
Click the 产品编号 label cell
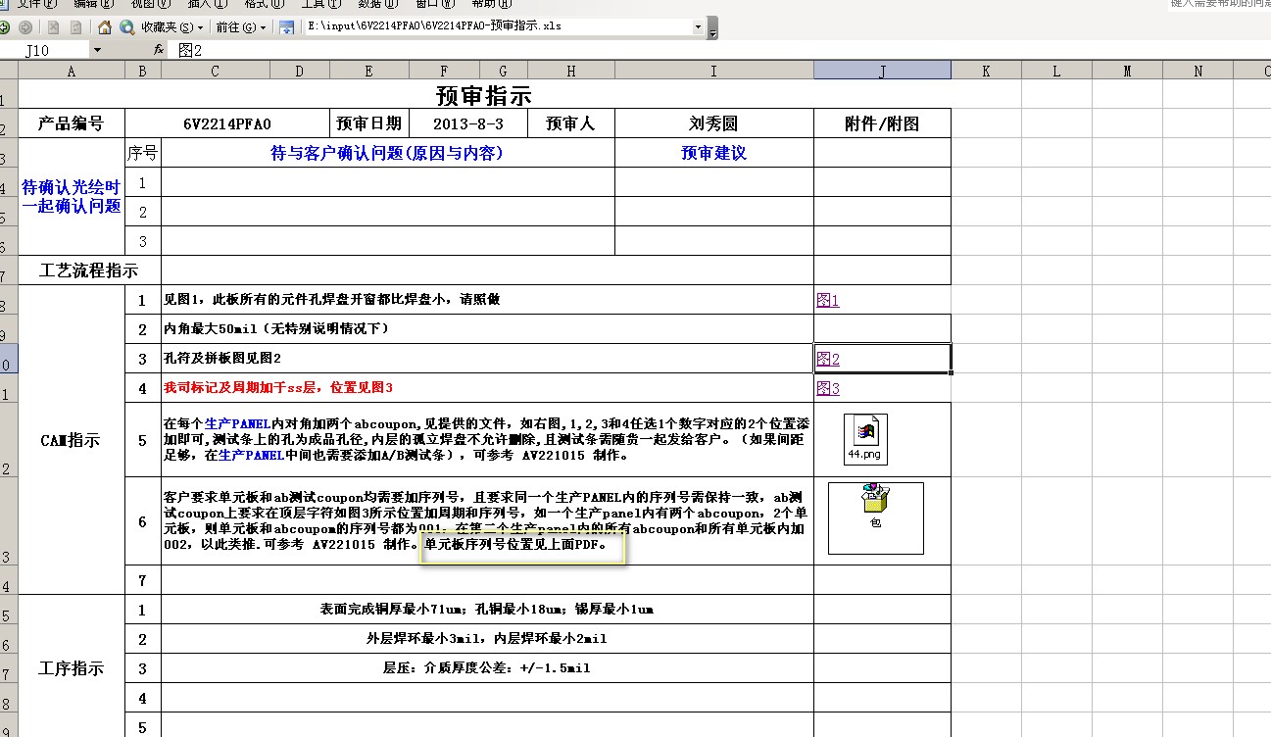[72, 123]
